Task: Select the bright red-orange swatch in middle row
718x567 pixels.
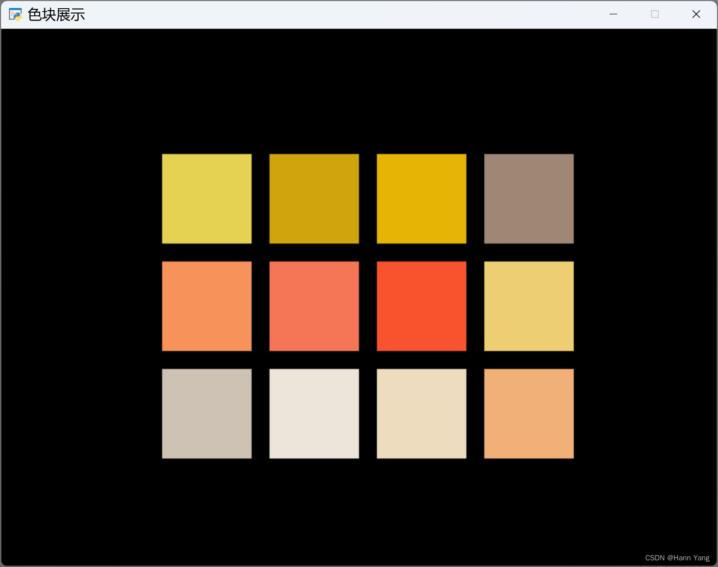Action: [x=421, y=306]
